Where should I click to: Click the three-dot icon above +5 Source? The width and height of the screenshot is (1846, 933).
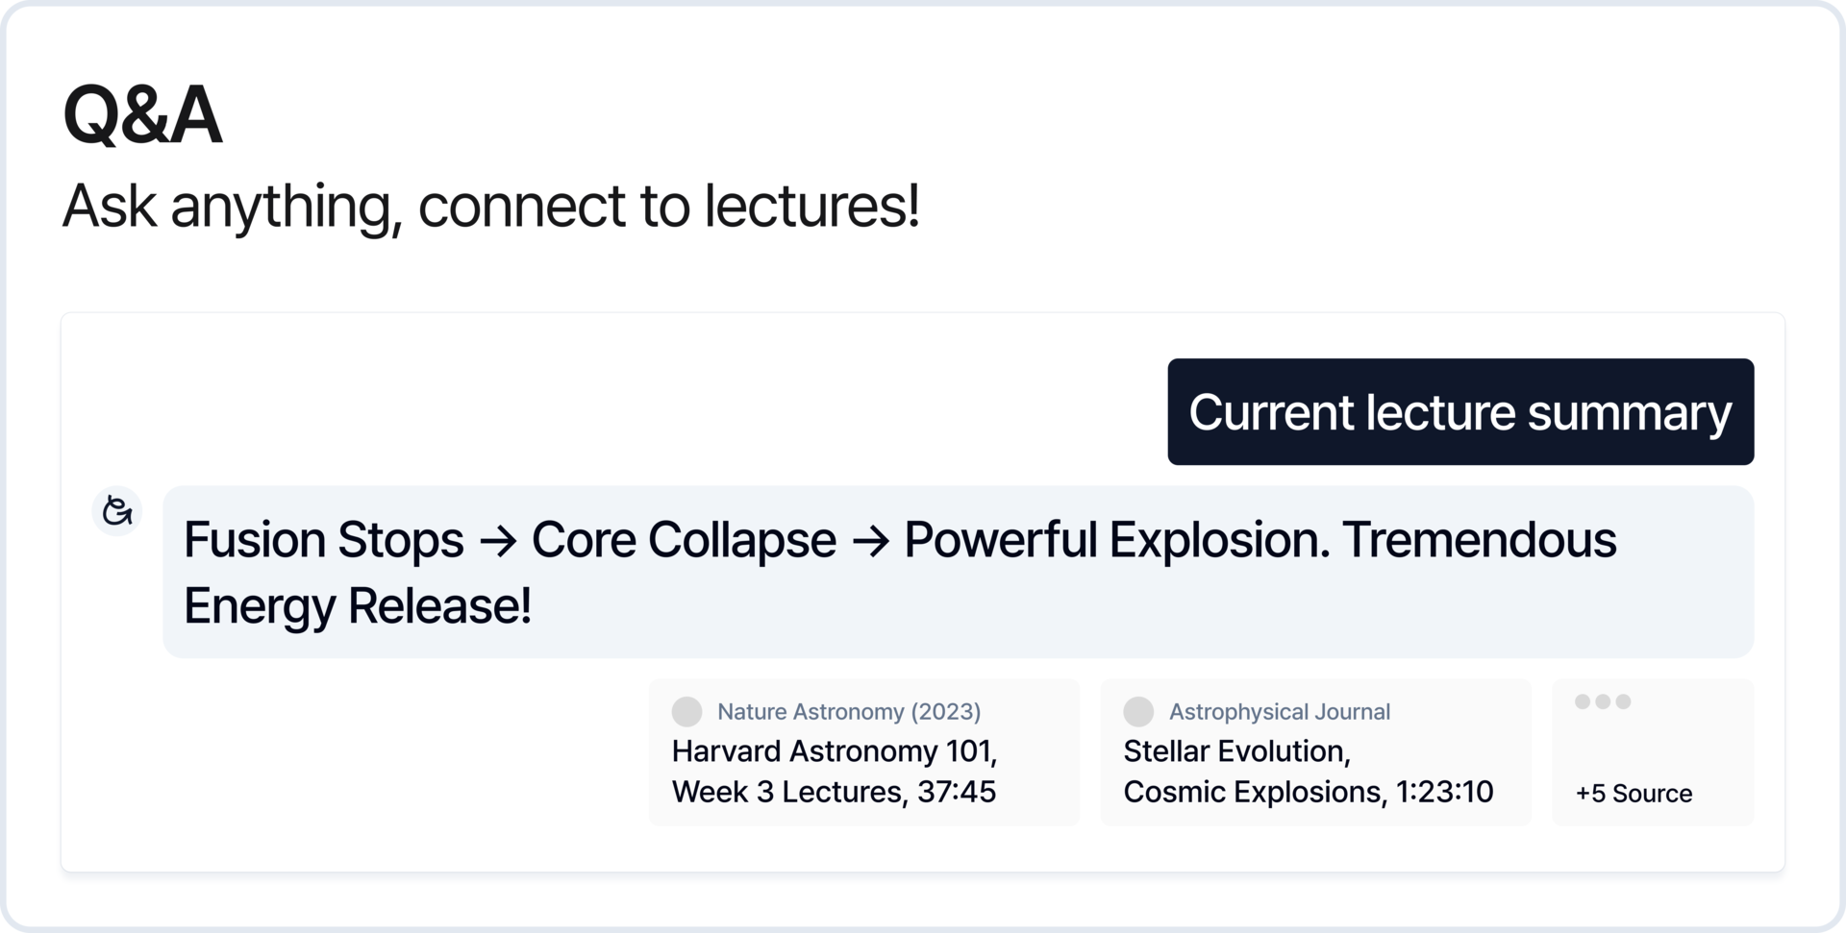1603,701
